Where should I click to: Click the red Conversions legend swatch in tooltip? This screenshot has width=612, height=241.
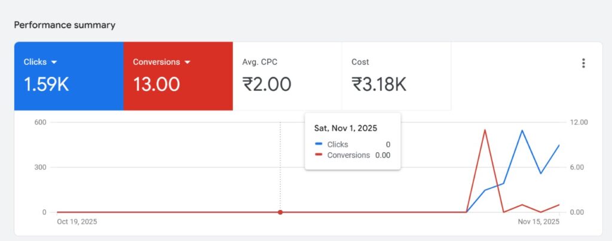319,155
